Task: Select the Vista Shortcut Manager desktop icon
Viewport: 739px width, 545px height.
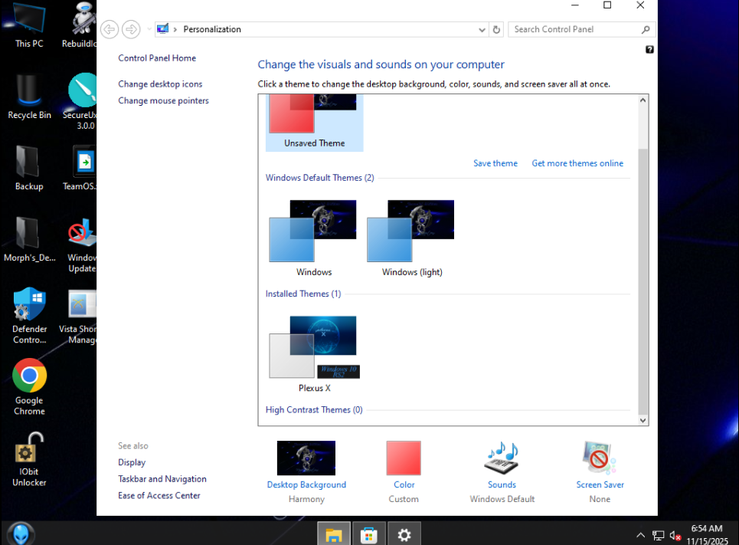Action: [x=78, y=317]
